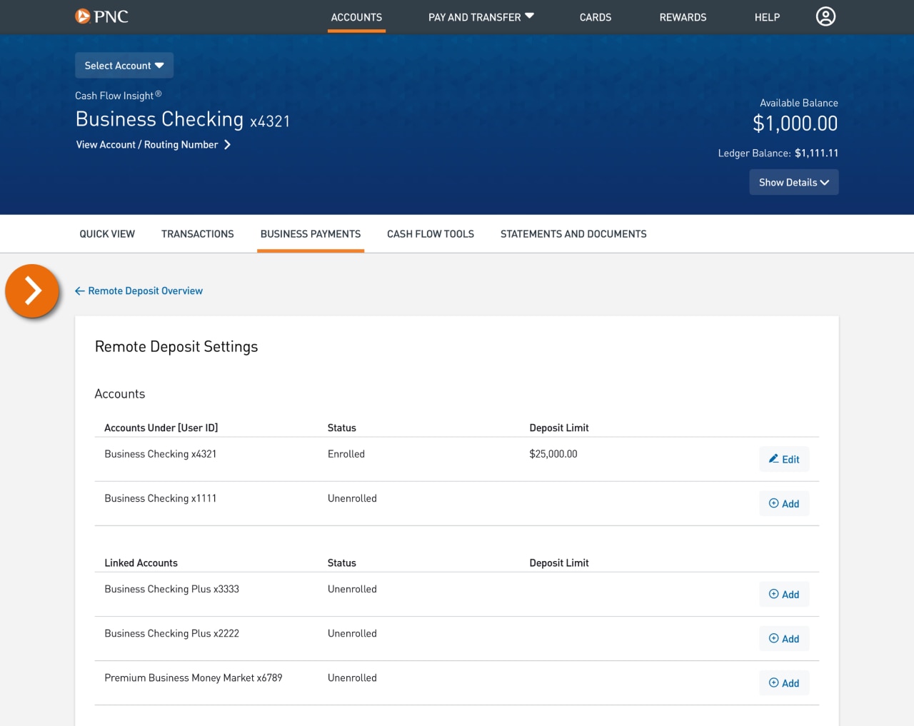Expand the Show Details dropdown

(793, 182)
